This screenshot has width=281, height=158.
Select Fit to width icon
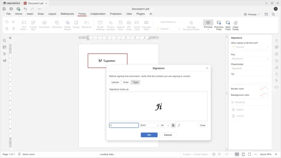click(x=249, y=154)
